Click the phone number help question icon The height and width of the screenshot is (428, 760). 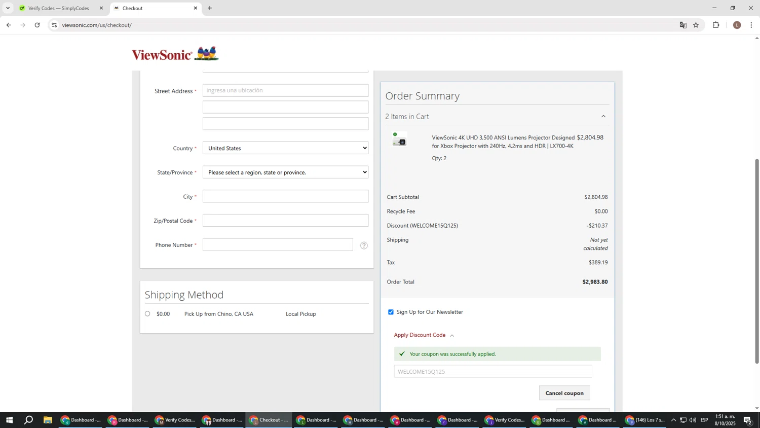tap(364, 245)
